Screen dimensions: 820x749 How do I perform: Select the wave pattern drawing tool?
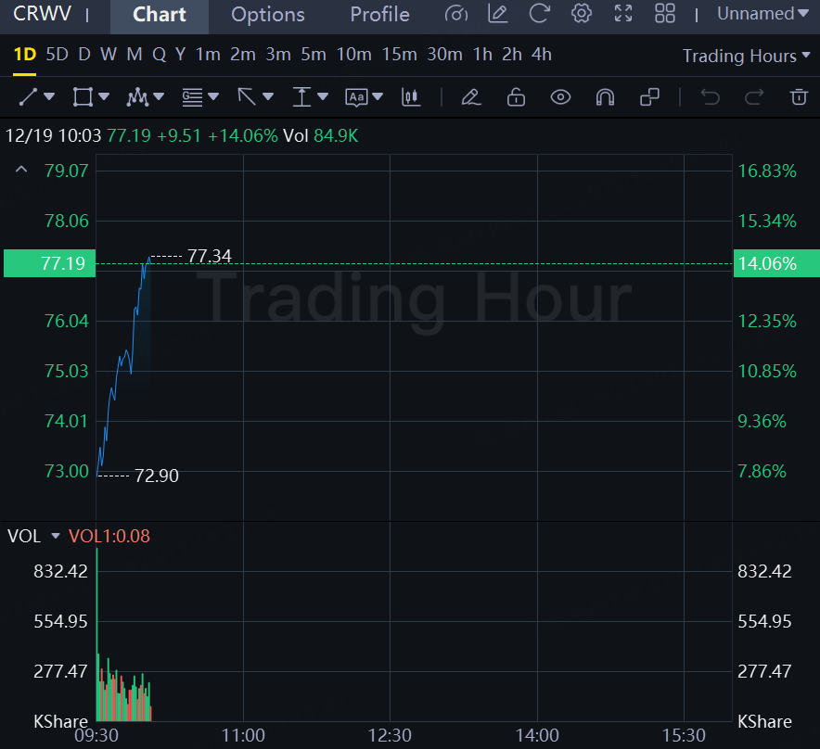137,97
